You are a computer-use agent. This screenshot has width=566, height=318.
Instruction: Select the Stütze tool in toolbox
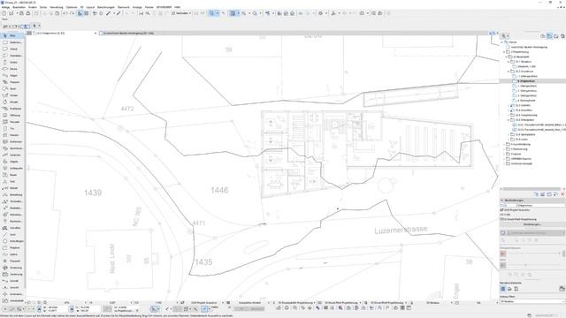[x=11, y=63]
